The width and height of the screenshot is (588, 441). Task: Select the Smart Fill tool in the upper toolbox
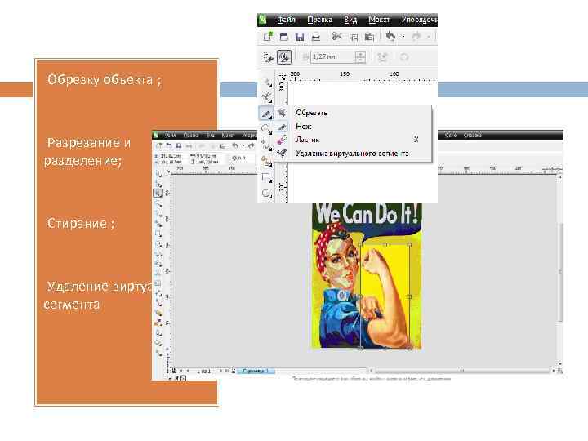point(266,162)
